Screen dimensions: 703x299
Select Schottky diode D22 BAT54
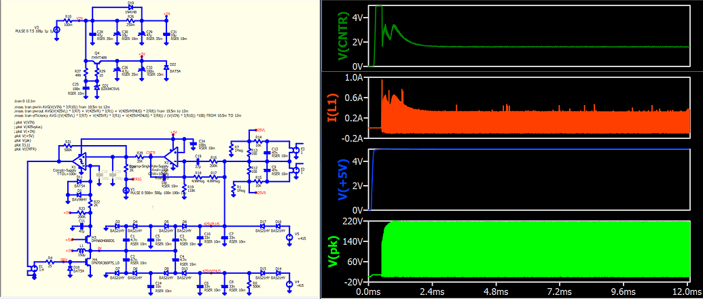[x=166, y=66]
